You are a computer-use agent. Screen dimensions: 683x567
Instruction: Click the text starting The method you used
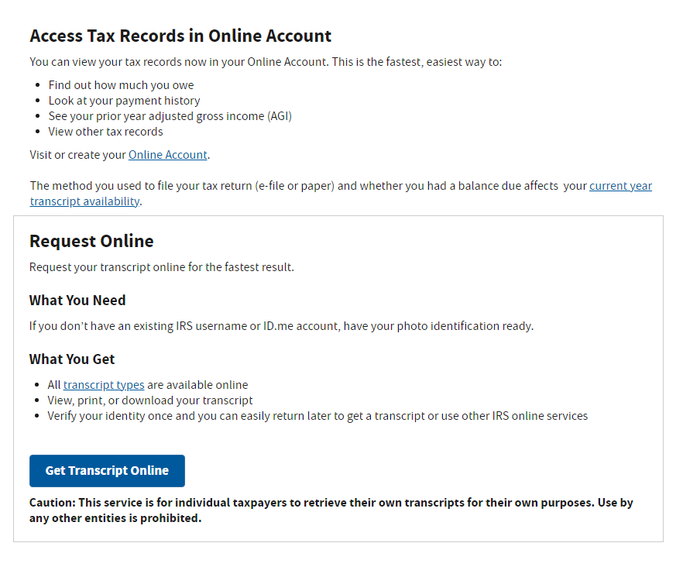pyautogui.click(x=307, y=186)
